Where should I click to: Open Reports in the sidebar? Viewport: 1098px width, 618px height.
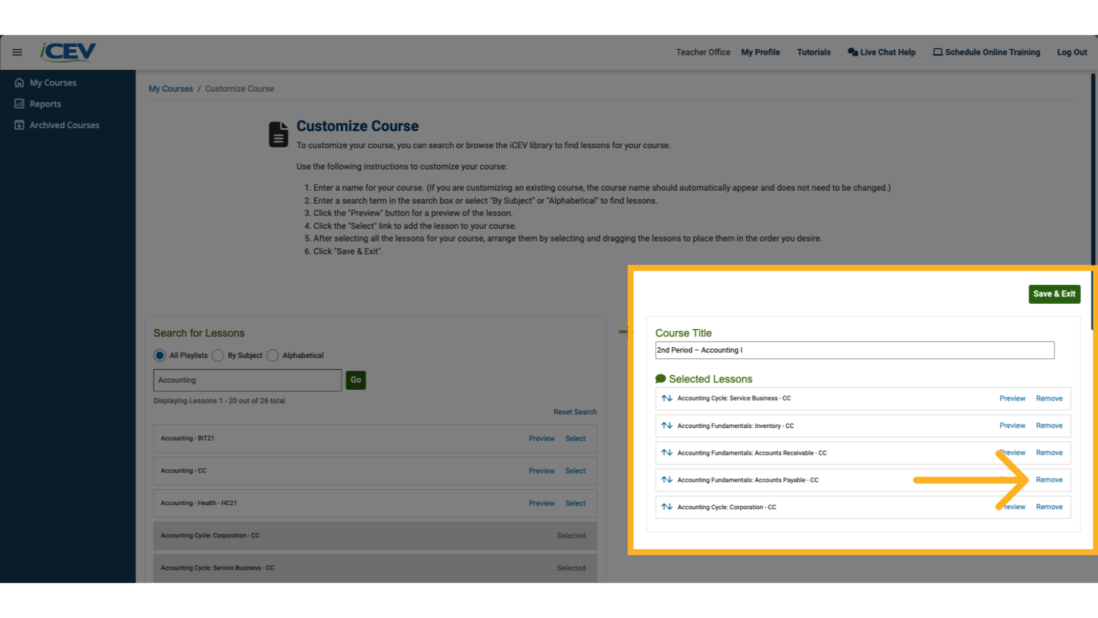tap(45, 104)
